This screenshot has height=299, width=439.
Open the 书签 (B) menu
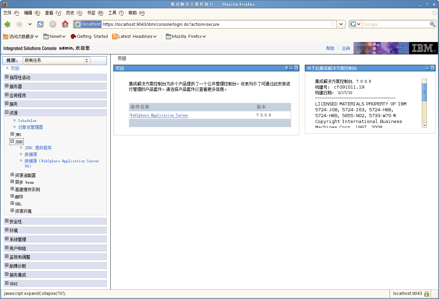[95, 13]
